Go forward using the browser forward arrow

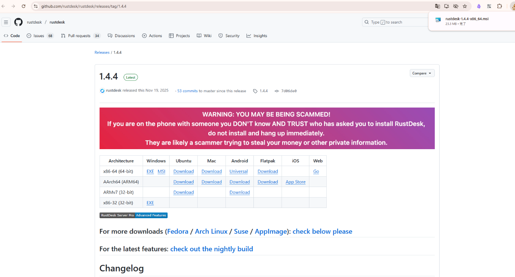(13, 6)
